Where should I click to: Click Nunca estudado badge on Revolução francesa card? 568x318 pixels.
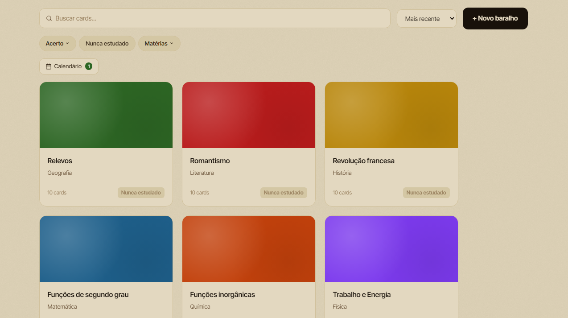pos(426,193)
